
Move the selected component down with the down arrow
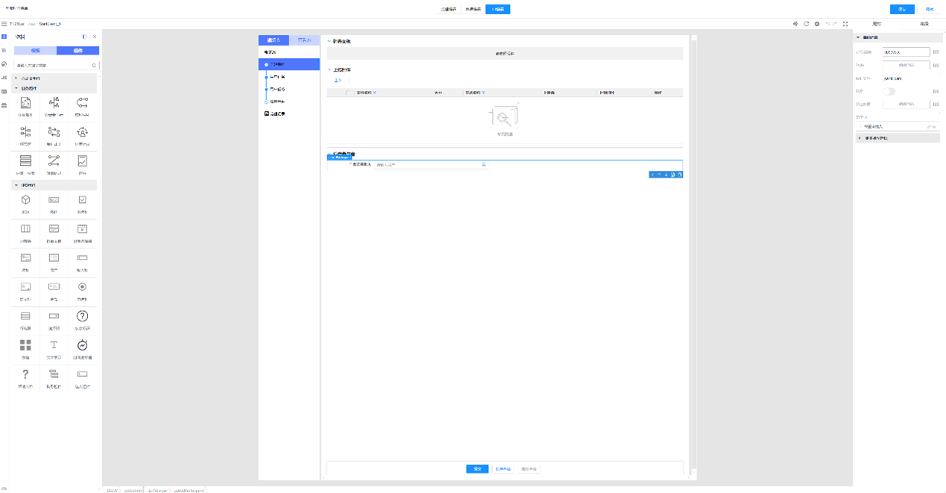coord(666,175)
